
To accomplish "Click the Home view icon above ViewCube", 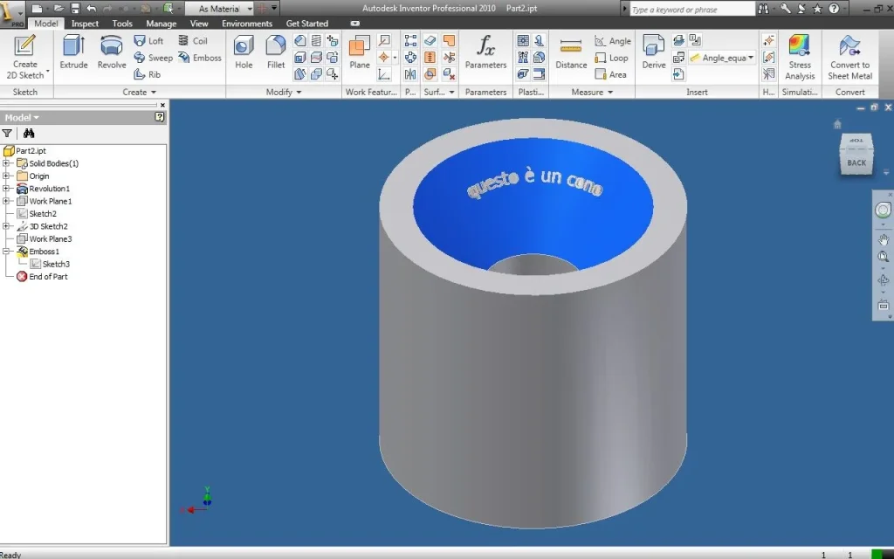I will point(837,124).
